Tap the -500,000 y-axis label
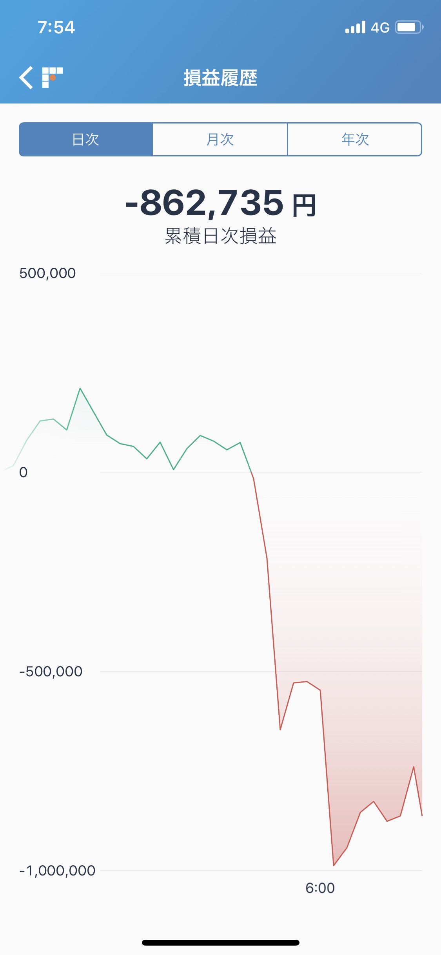Screen dimensions: 441x955 pos(51,672)
